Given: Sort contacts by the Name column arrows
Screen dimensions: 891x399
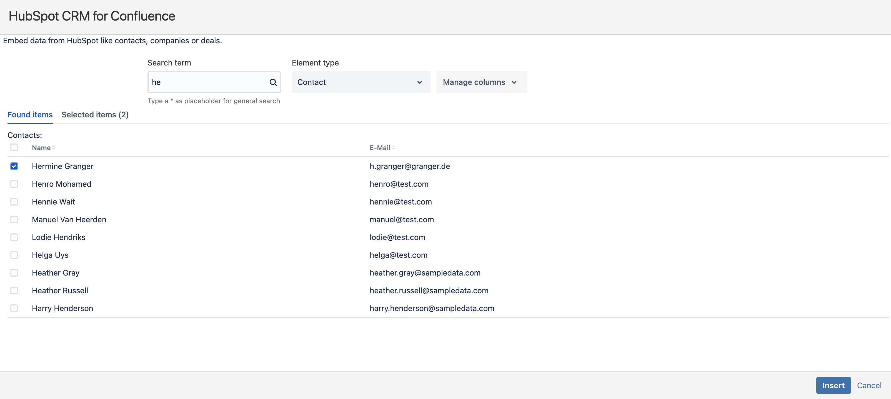Looking at the screenshot, I should point(54,148).
